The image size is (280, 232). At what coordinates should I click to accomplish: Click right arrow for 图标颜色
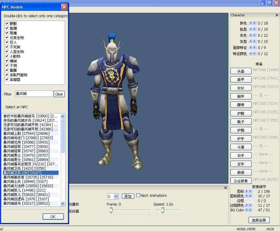tap(250, 196)
